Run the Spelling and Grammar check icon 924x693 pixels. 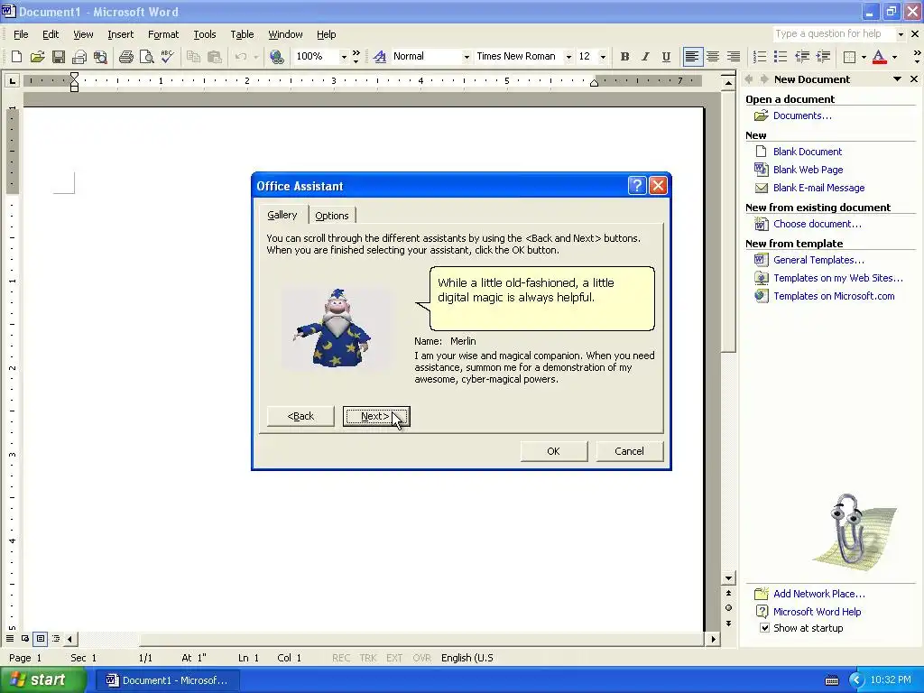tap(167, 57)
